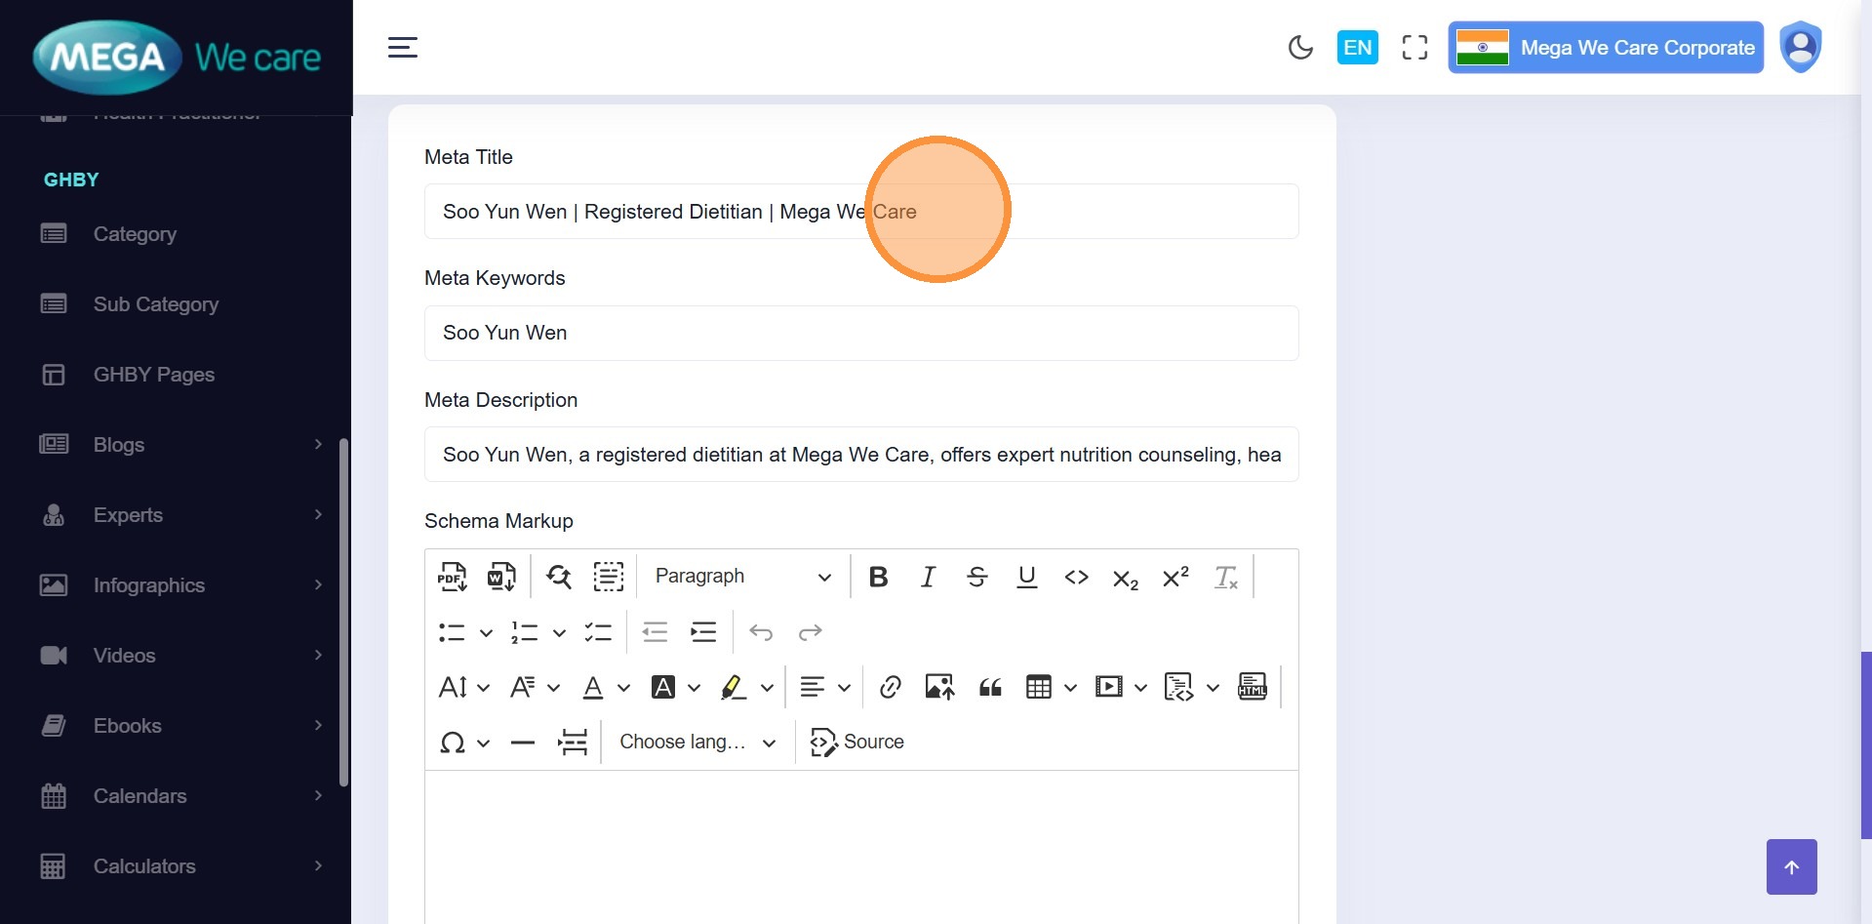Viewport: 1872px width, 924px height.
Task: Open the font color picker
Action: tap(593, 687)
